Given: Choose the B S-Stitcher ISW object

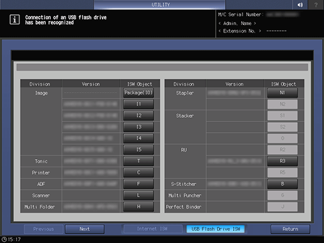Looking at the screenshot, I should point(283,184).
